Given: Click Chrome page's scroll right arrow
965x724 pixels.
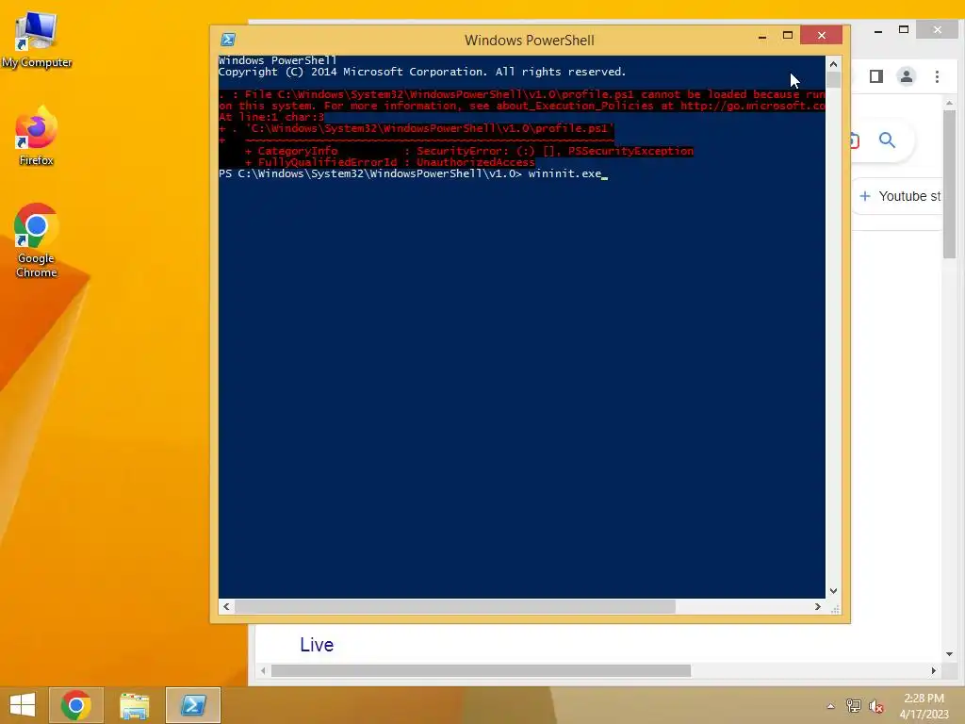Looking at the screenshot, I should (934, 670).
